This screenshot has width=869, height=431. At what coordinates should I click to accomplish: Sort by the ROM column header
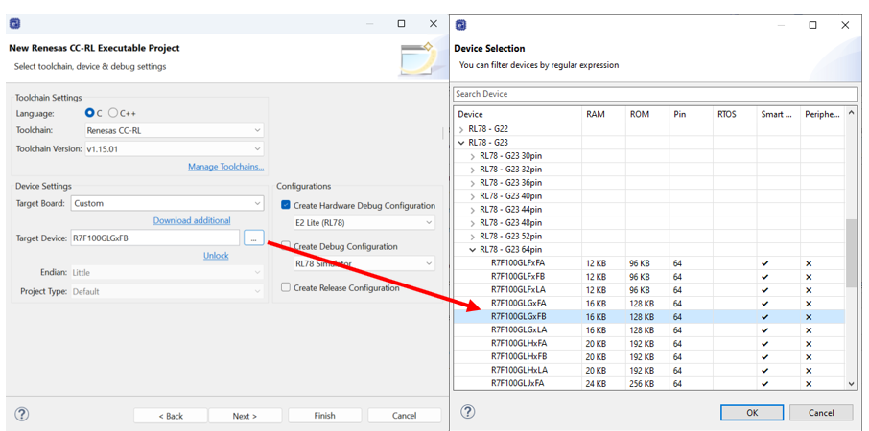(646, 114)
